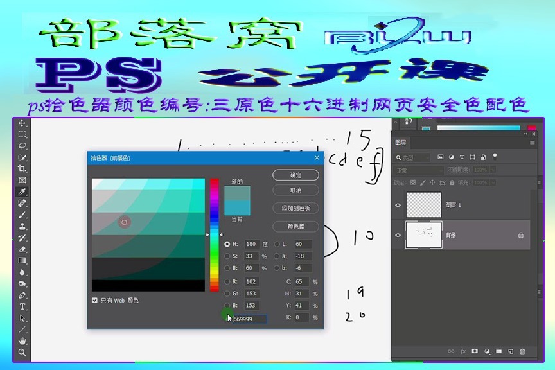Select the Spot Healing Brush tool

22,203
